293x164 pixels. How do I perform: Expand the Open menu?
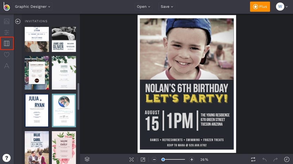point(143,7)
